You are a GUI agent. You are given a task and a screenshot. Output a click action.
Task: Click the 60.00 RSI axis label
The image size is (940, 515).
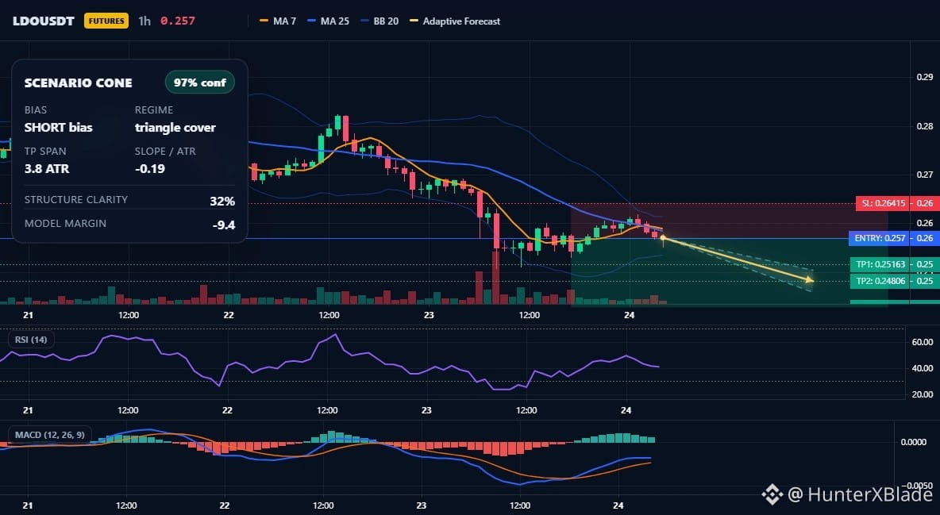(x=922, y=342)
